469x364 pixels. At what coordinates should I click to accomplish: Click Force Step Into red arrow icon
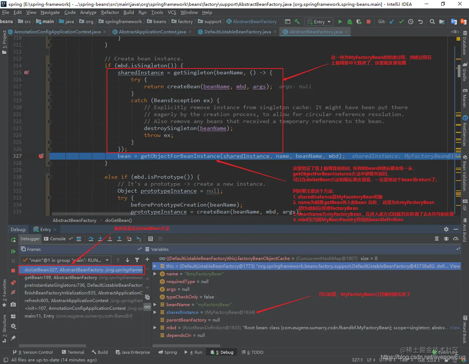pos(110,239)
